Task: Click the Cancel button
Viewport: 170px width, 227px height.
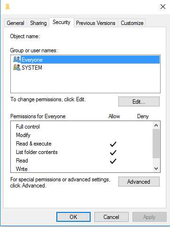Action: [111, 217]
